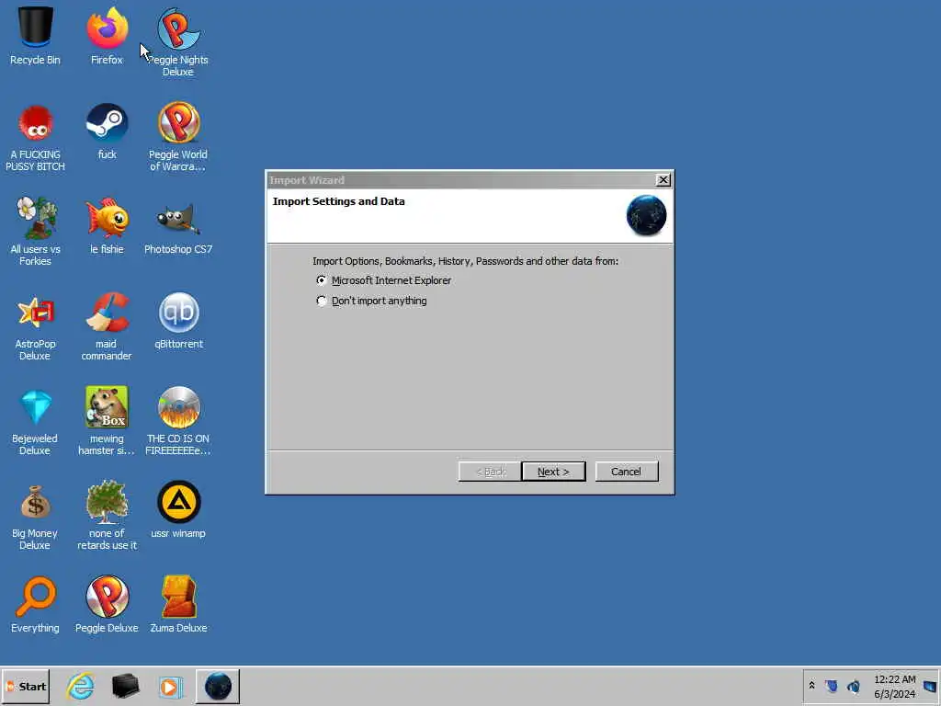Click the Import Settings and Data heading

click(x=338, y=201)
